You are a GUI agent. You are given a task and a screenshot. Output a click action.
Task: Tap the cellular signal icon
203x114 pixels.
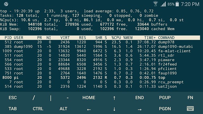click(163, 4)
